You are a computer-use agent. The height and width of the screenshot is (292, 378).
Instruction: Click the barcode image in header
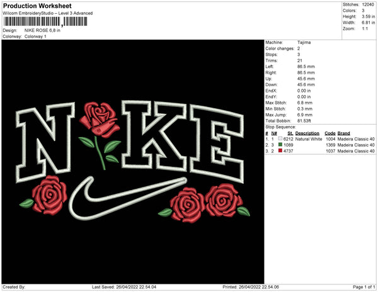click(x=45, y=21)
